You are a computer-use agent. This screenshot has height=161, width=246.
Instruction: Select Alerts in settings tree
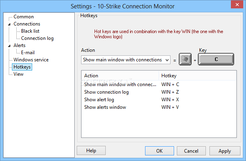pyautogui.click(x=19, y=45)
